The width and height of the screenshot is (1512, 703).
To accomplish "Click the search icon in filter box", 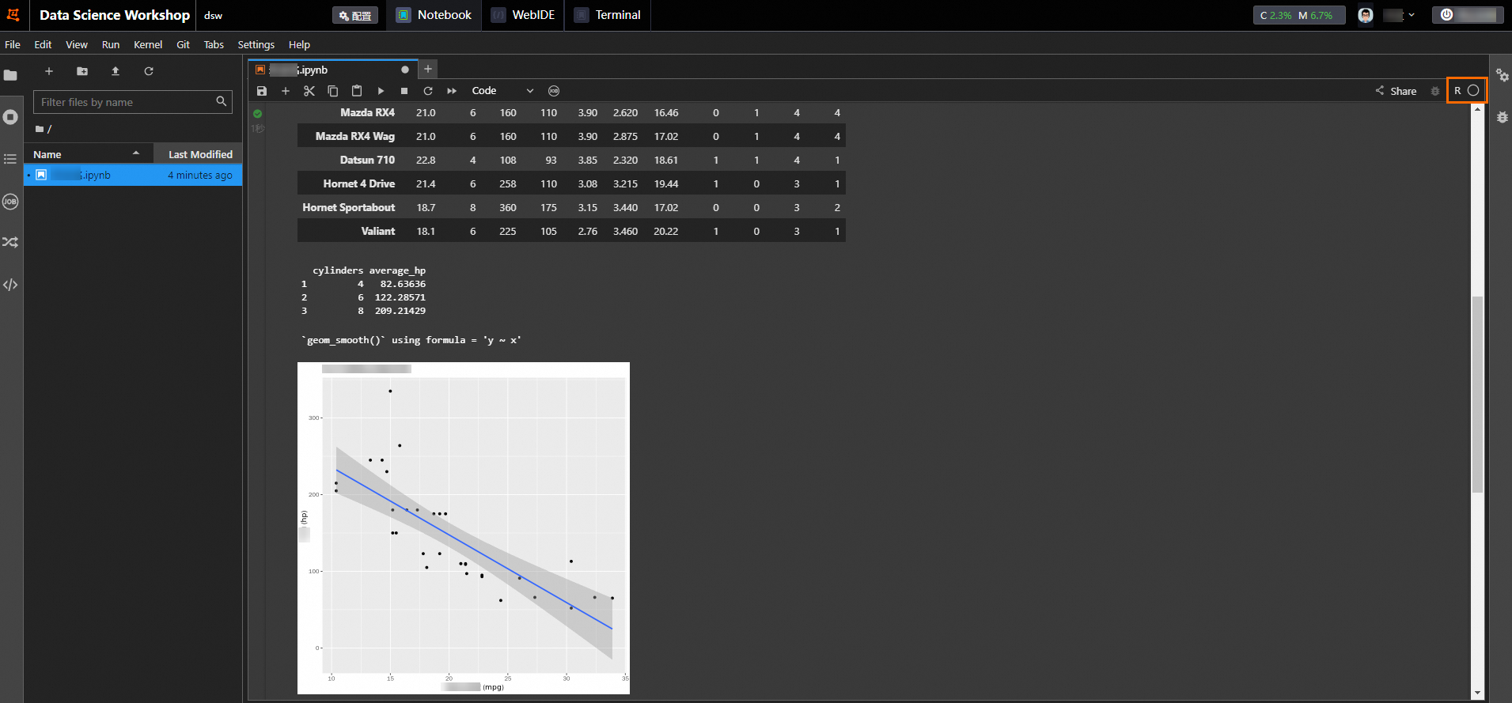I will click(x=222, y=101).
